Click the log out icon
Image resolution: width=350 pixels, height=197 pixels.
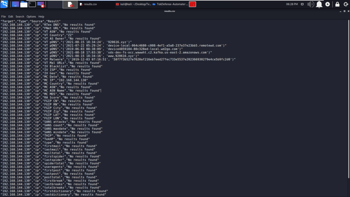click(345, 4)
